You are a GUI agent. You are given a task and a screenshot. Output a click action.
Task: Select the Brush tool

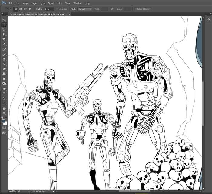(4, 54)
